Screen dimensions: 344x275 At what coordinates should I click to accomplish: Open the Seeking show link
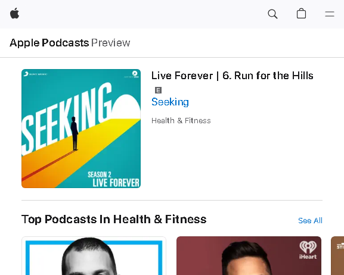(x=170, y=102)
